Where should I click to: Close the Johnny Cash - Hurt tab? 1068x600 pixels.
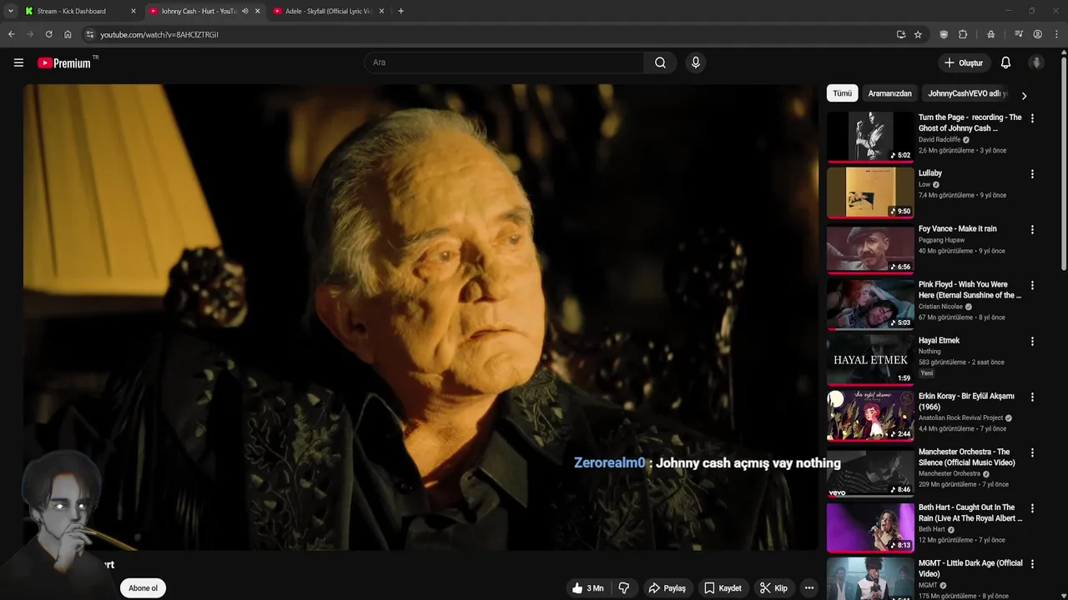(x=257, y=11)
